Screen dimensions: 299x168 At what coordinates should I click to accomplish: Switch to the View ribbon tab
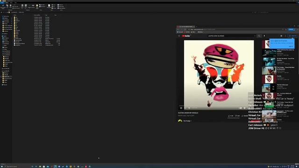[15, 3]
